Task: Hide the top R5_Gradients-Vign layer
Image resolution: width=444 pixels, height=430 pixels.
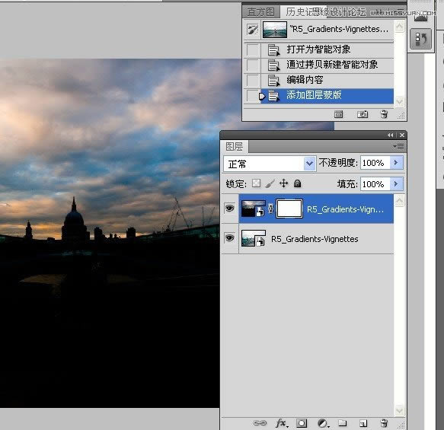Action: pyautogui.click(x=230, y=209)
